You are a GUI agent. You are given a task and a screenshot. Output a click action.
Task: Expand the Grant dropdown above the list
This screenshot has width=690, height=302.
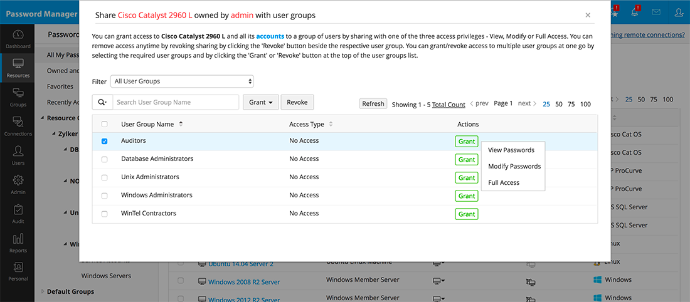coord(261,102)
